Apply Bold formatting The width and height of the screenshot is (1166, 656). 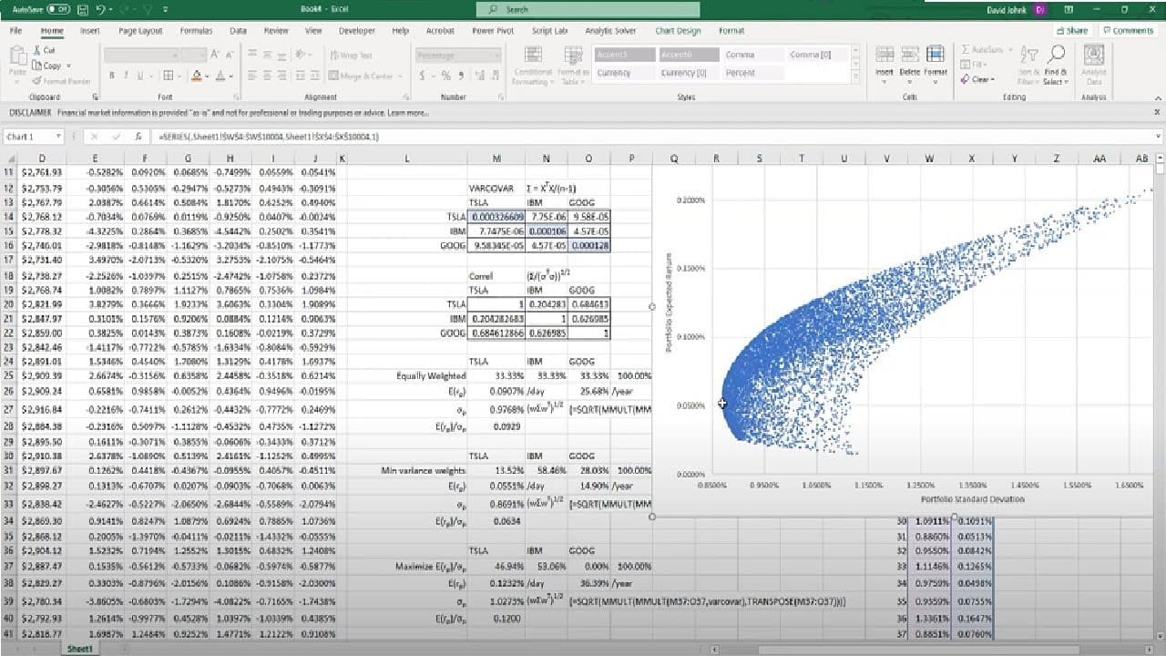pyautogui.click(x=111, y=77)
